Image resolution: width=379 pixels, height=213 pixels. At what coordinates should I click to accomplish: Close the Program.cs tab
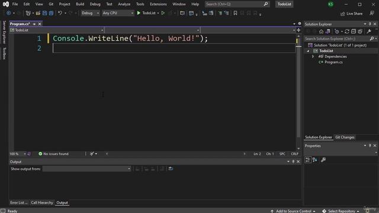coord(40,24)
